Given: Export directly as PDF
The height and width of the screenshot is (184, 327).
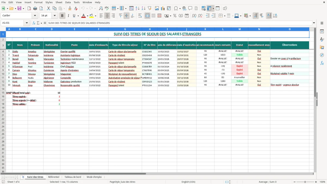Looking at the screenshot, I should point(29,8).
